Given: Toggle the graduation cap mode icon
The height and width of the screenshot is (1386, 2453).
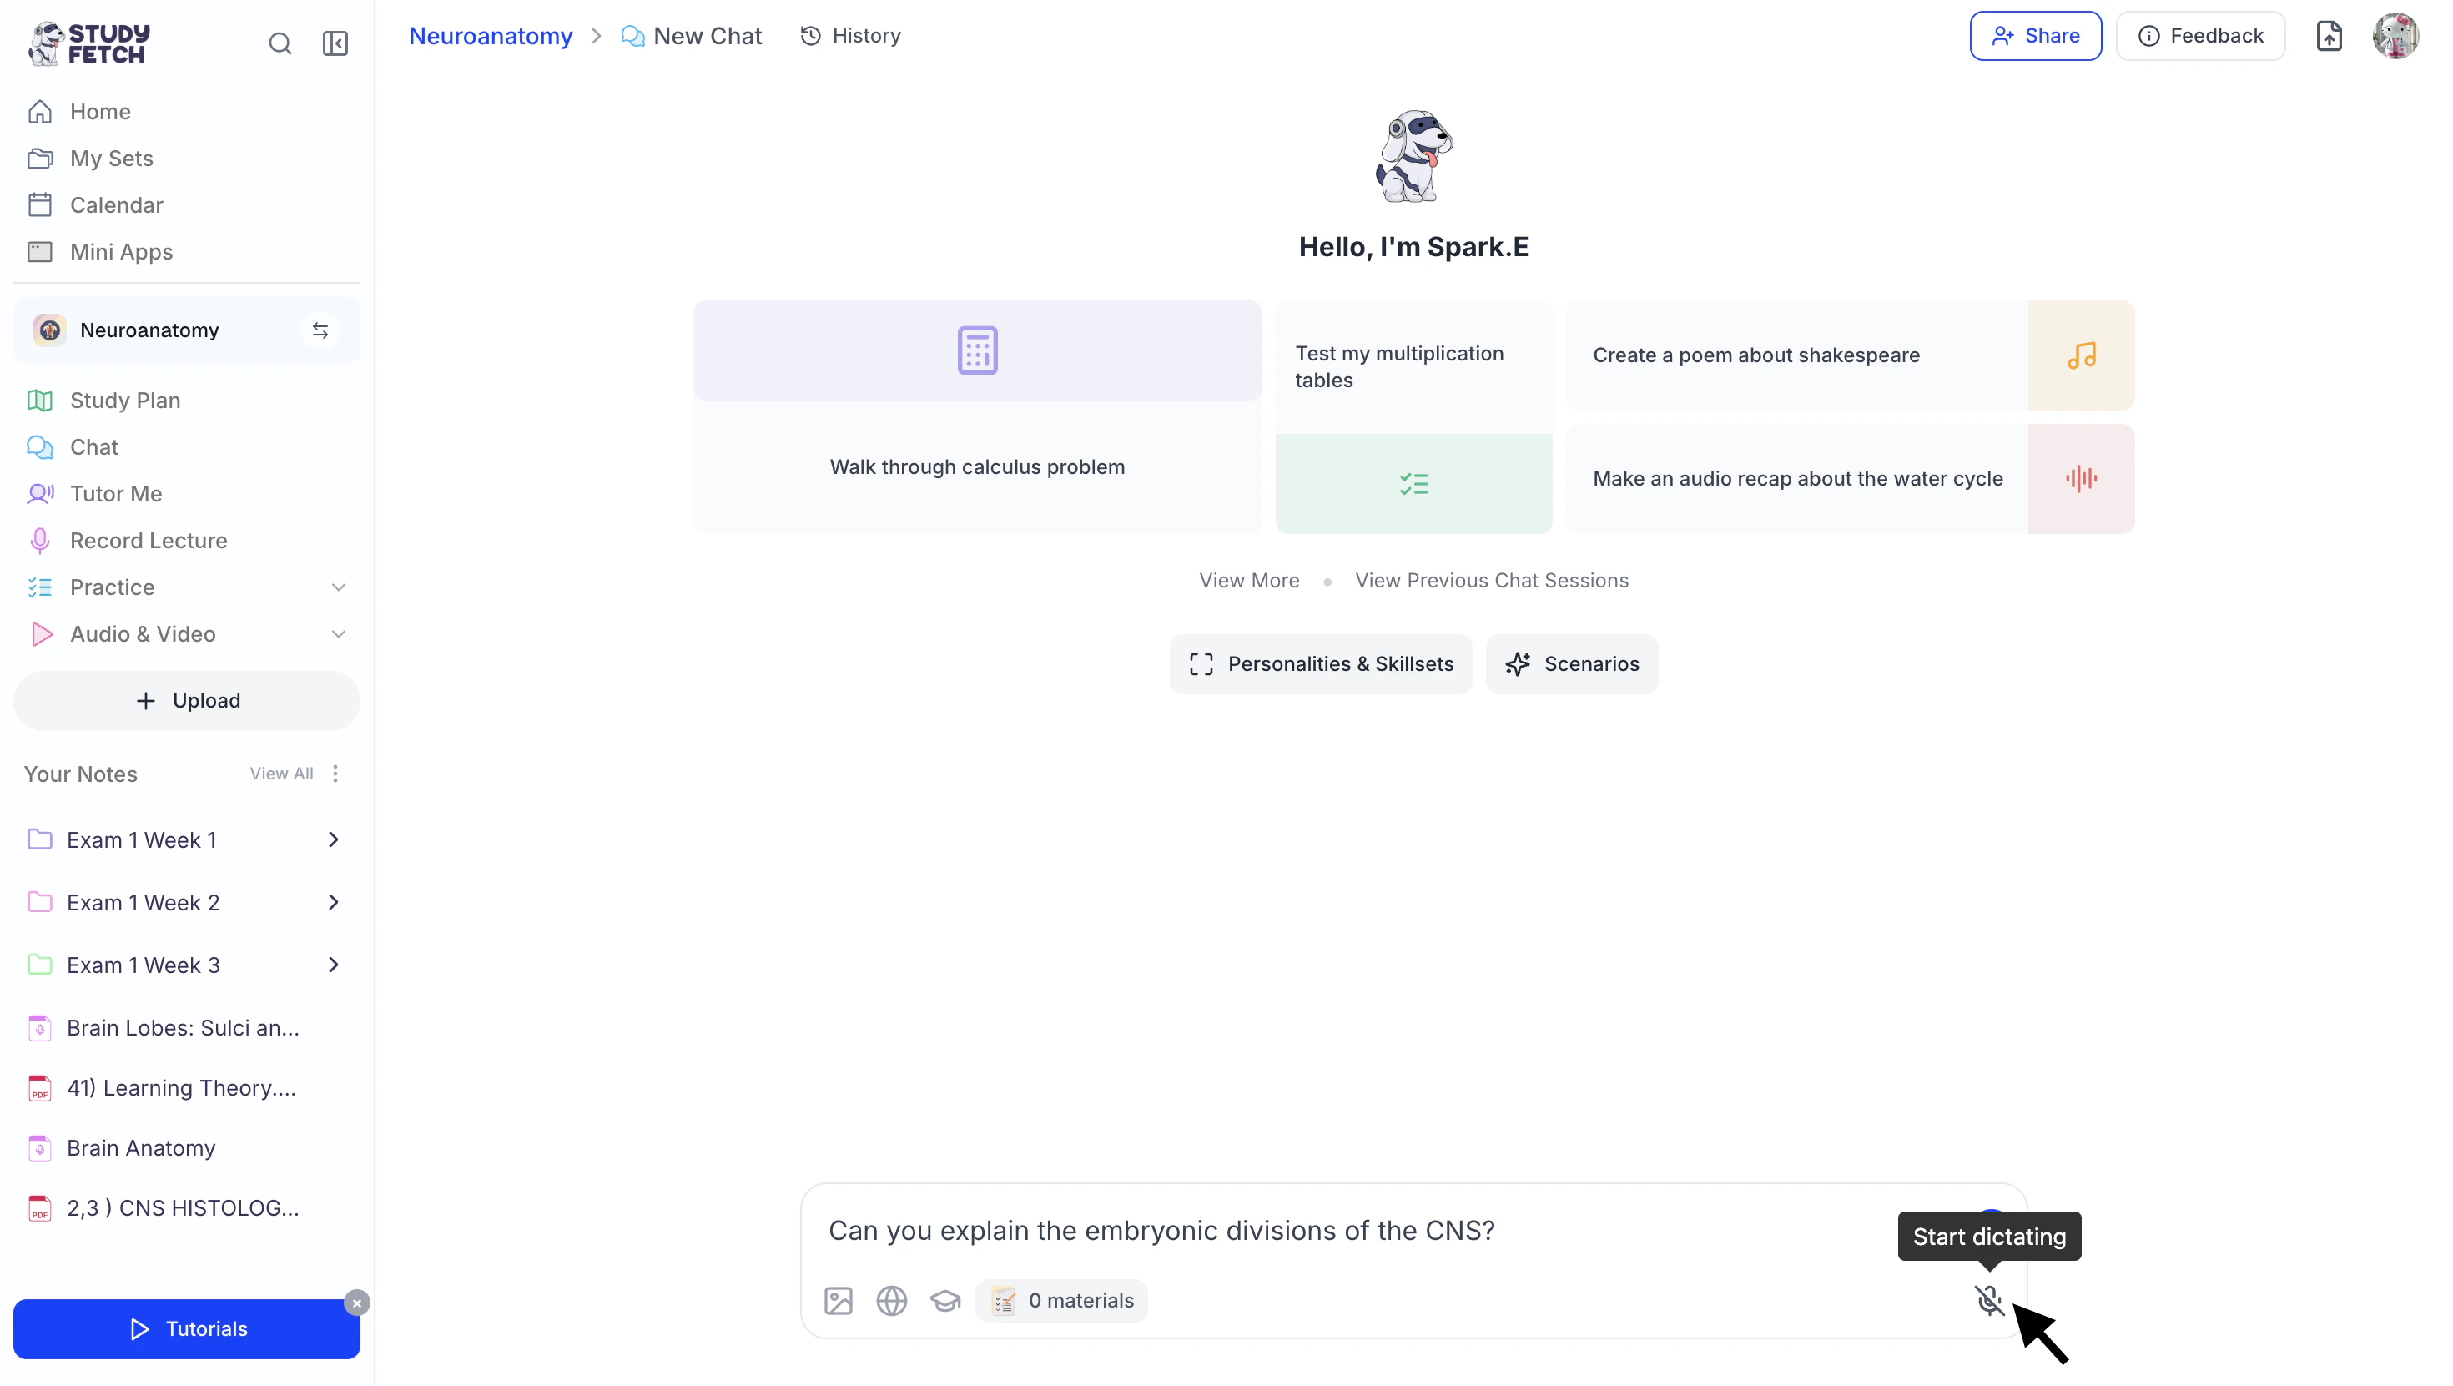Looking at the screenshot, I should coord(944,1300).
